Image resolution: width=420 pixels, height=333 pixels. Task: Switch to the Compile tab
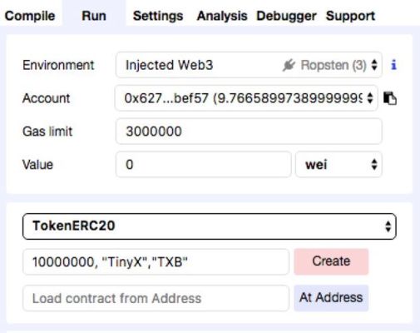(x=30, y=16)
